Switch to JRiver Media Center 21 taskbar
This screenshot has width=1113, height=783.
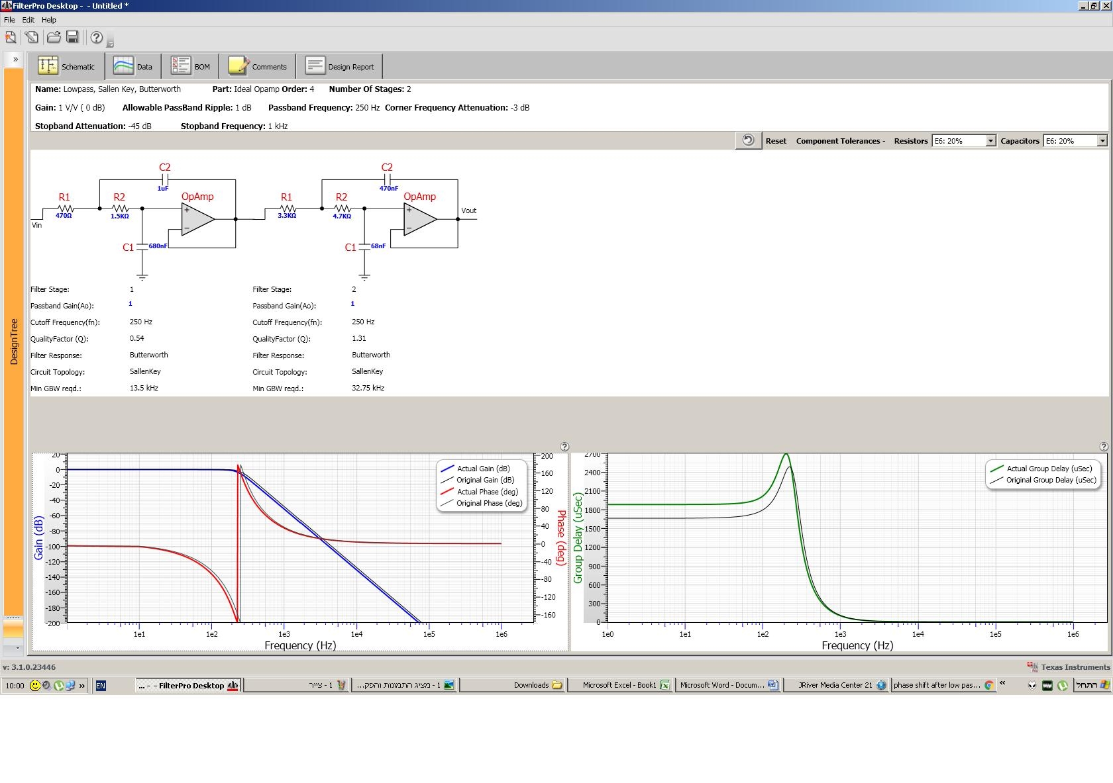(836, 686)
